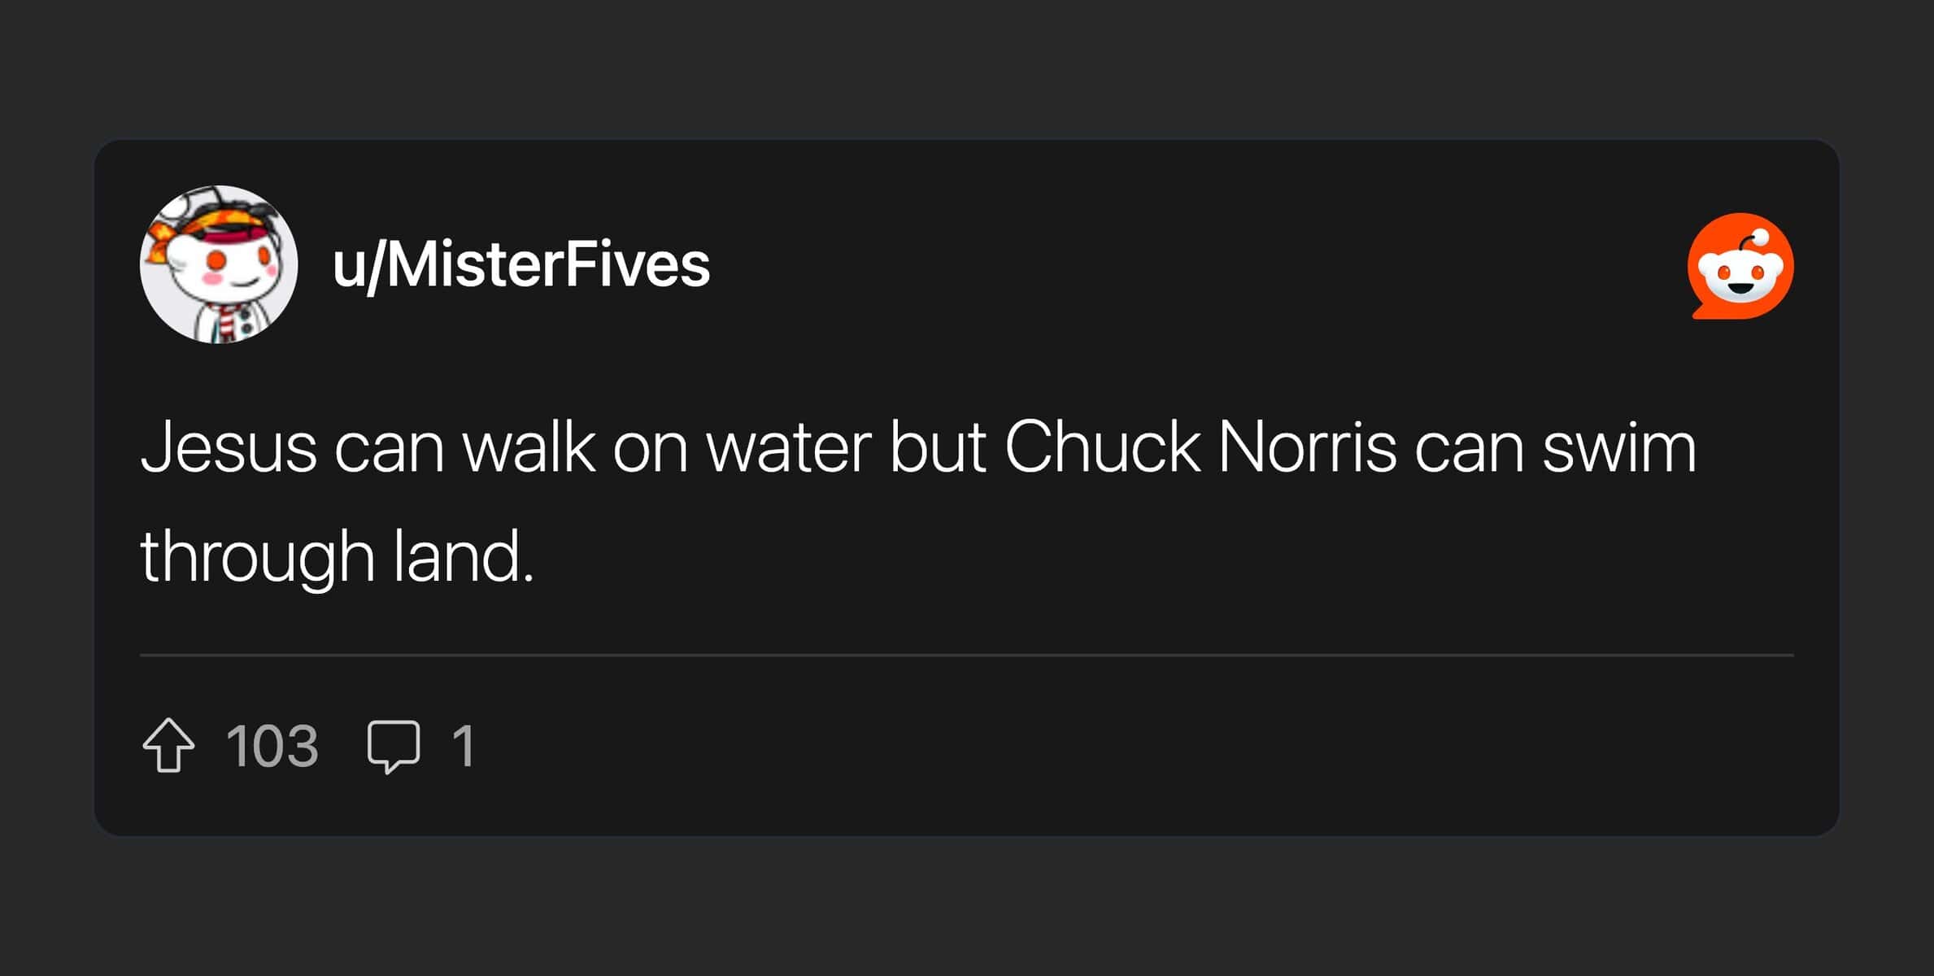Click "Chuck" in the post text

tap(1102, 447)
